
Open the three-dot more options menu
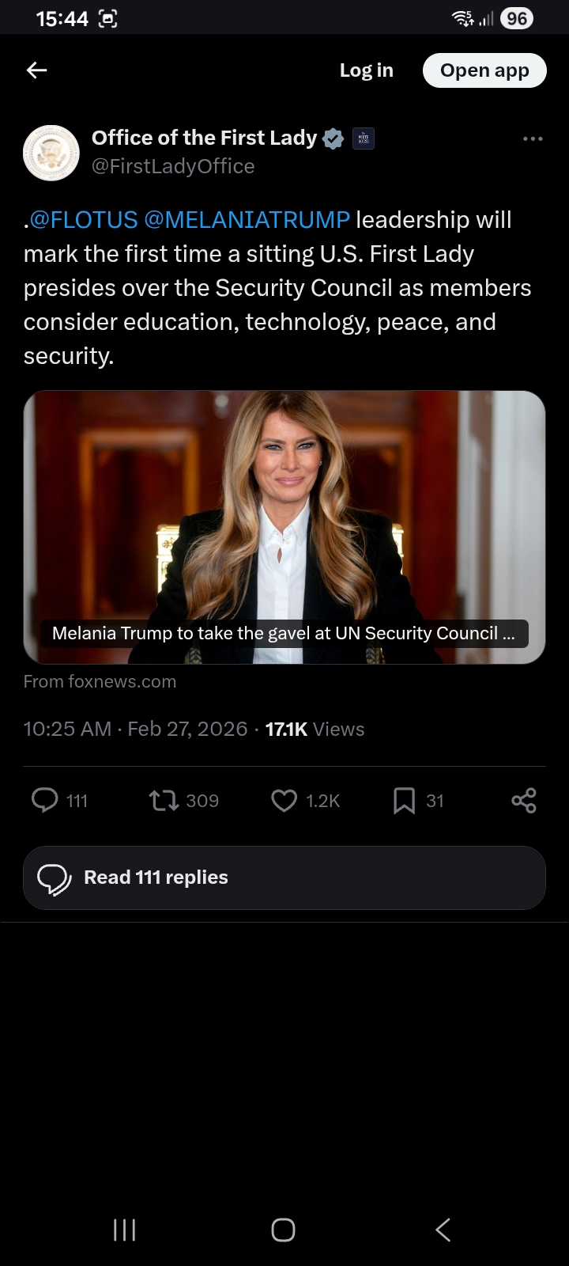533,138
